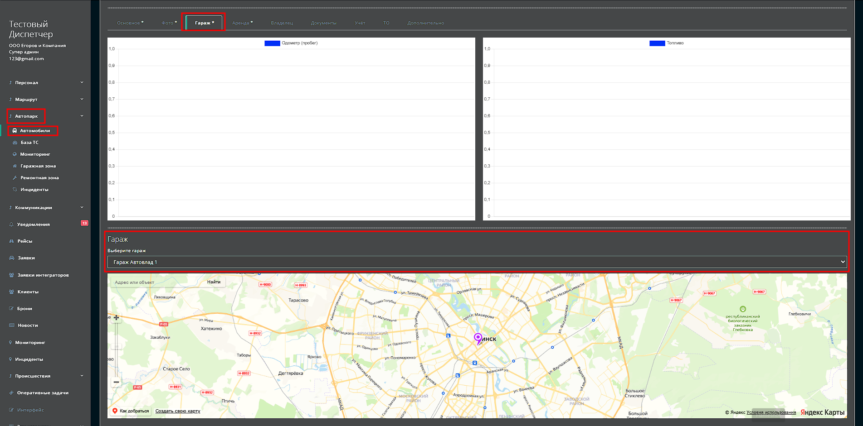Click the Супер админ role text

coord(24,52)
